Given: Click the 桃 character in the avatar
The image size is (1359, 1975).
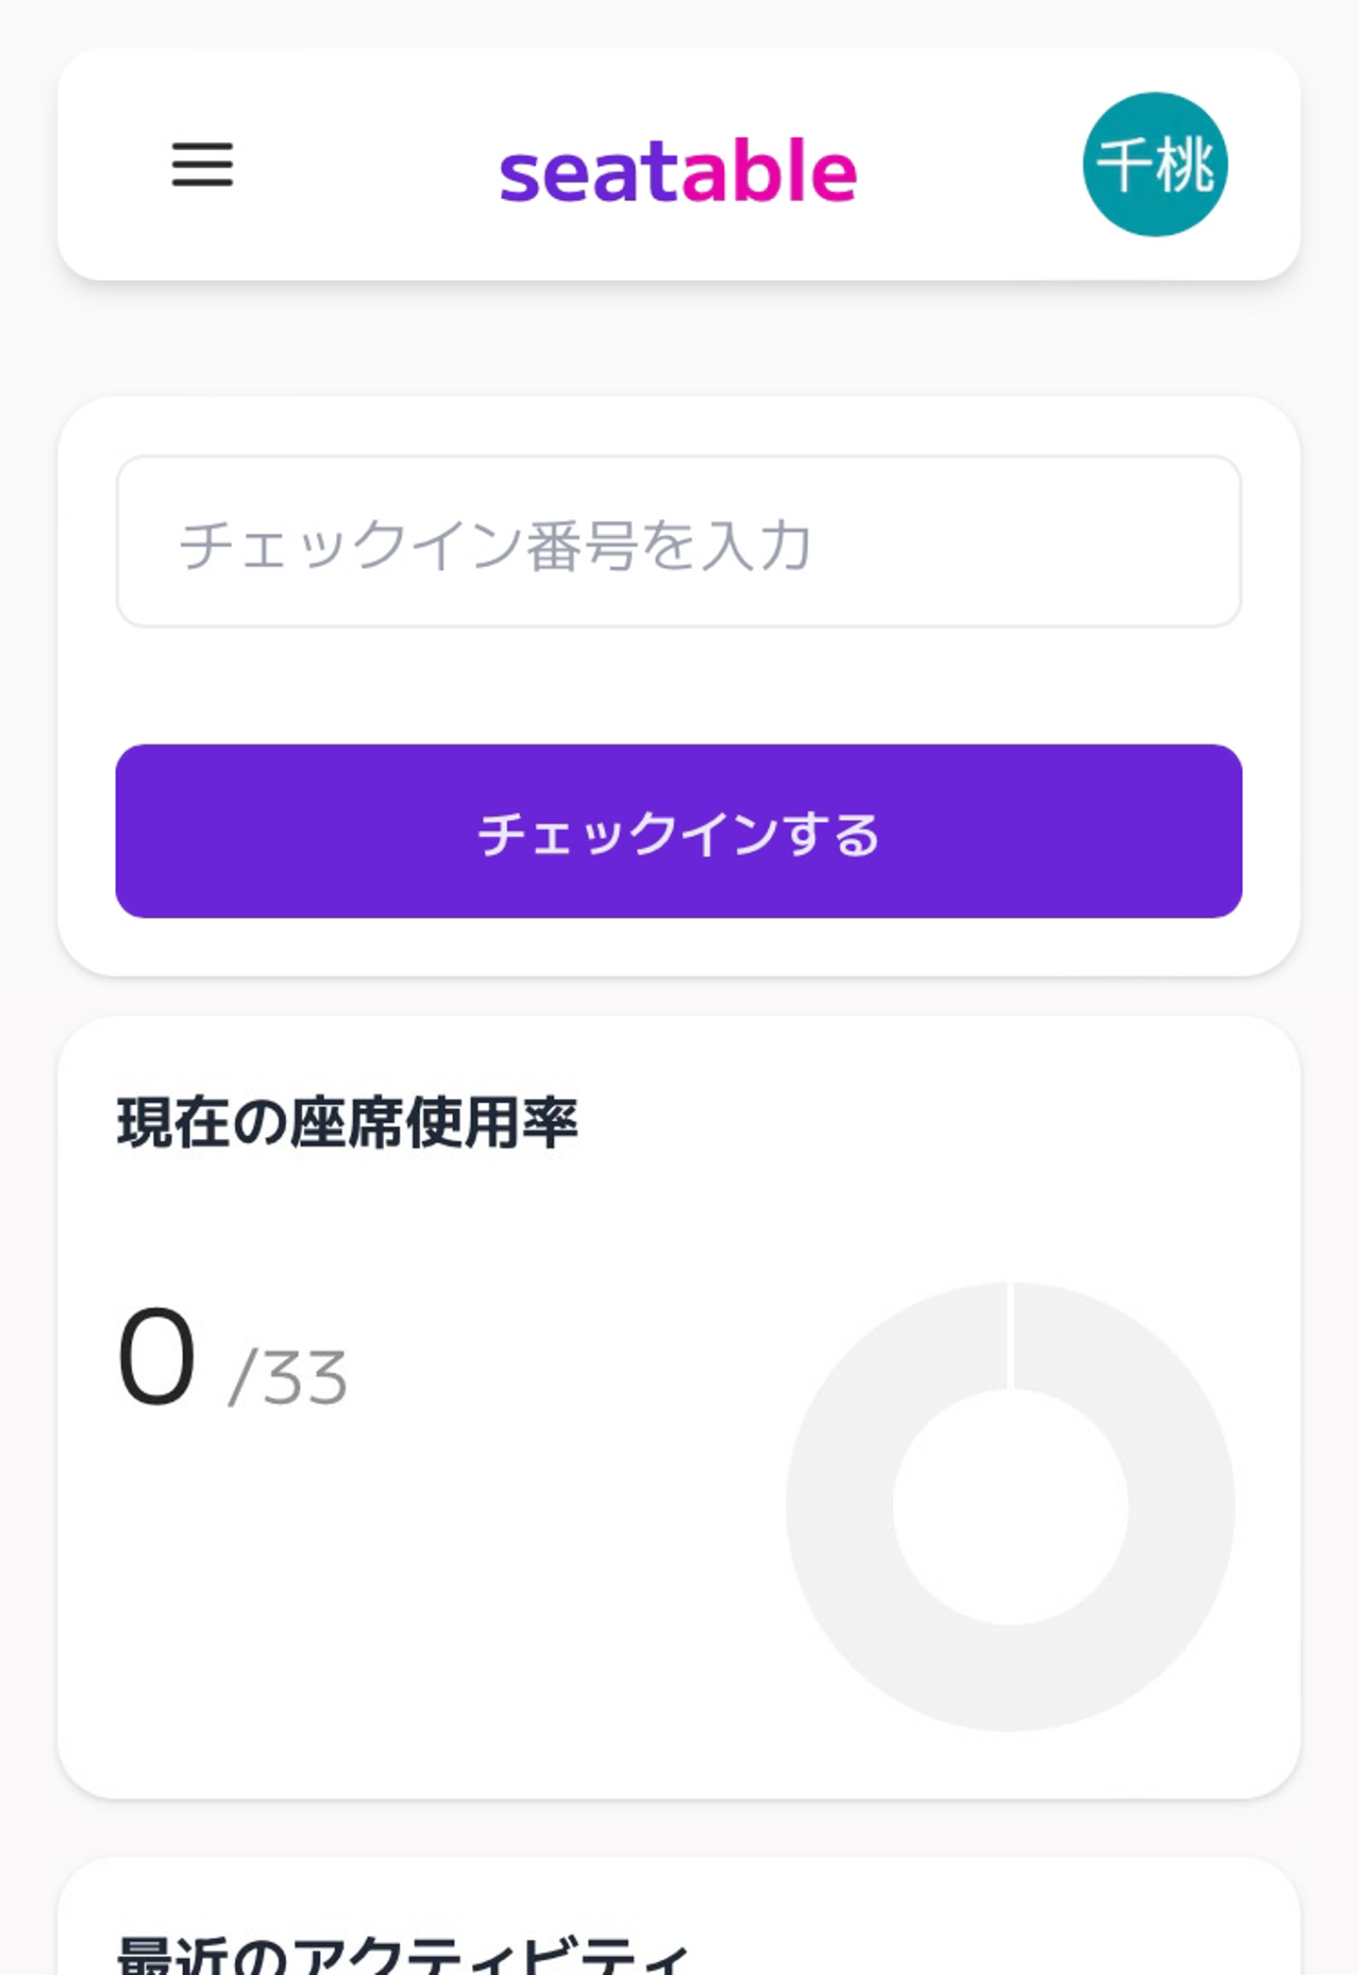Looking at the screenshot, I should pos(1185,165).
